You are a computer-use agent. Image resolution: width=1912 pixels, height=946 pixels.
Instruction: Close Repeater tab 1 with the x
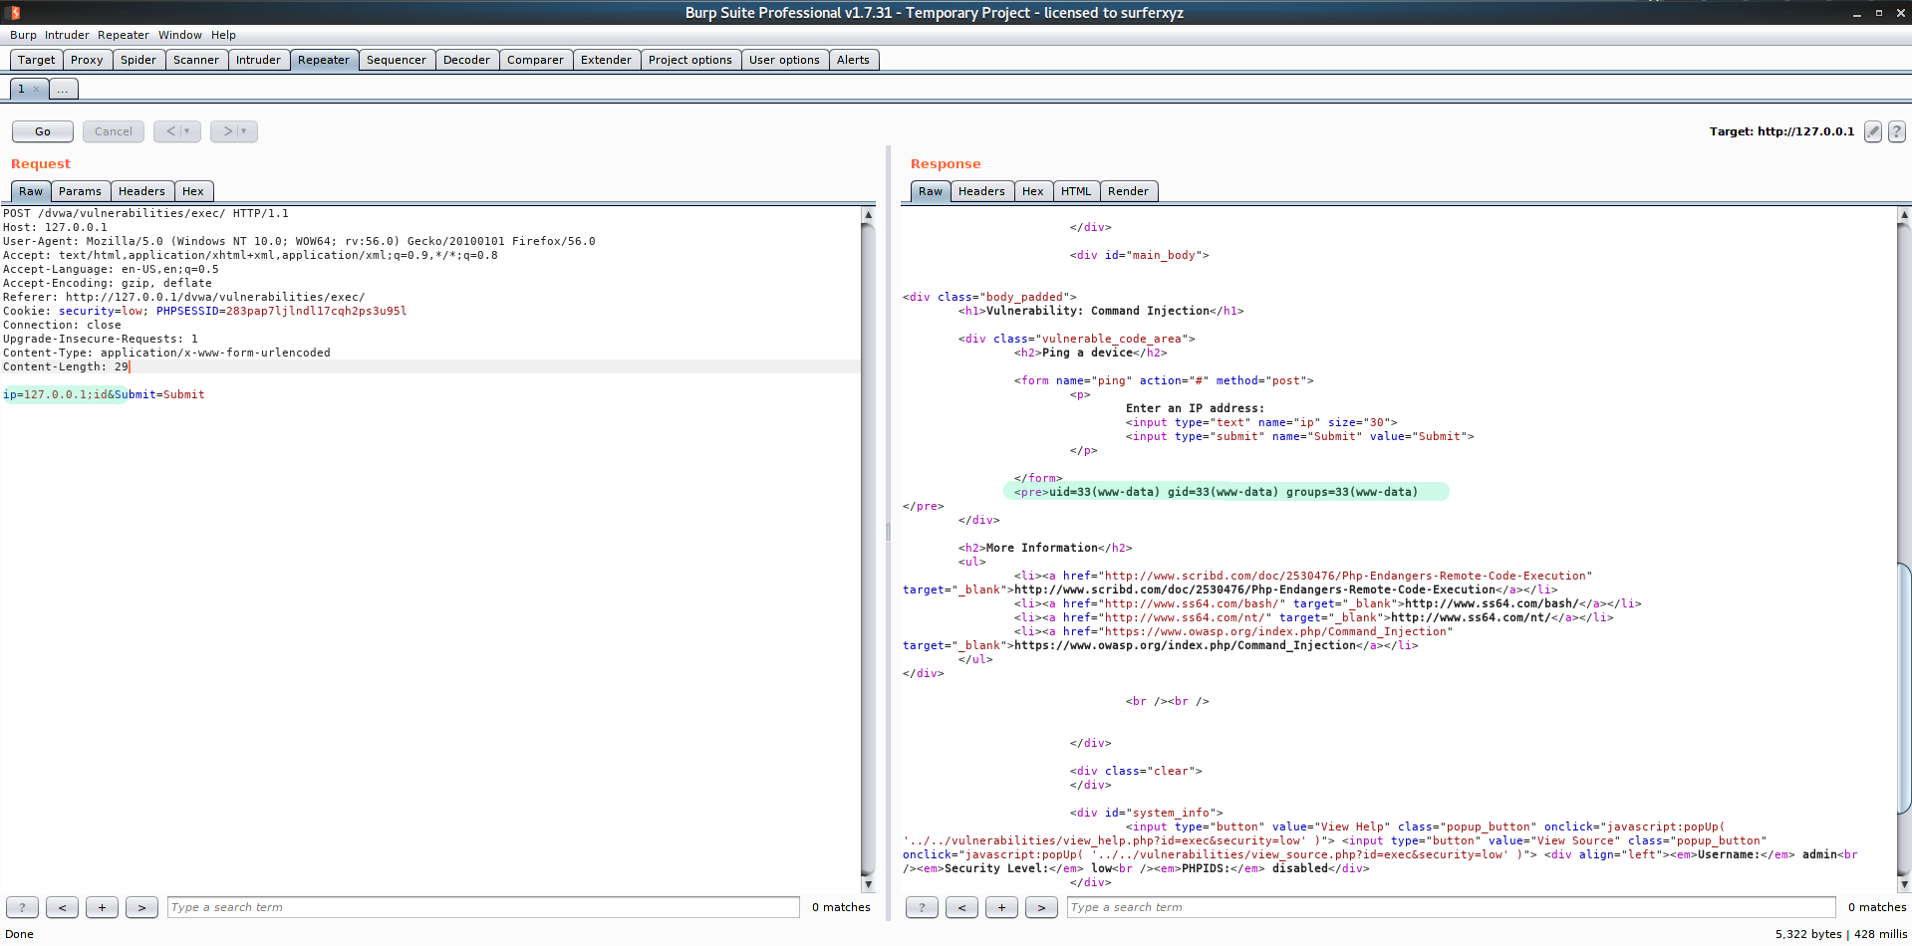coord(36,90)
